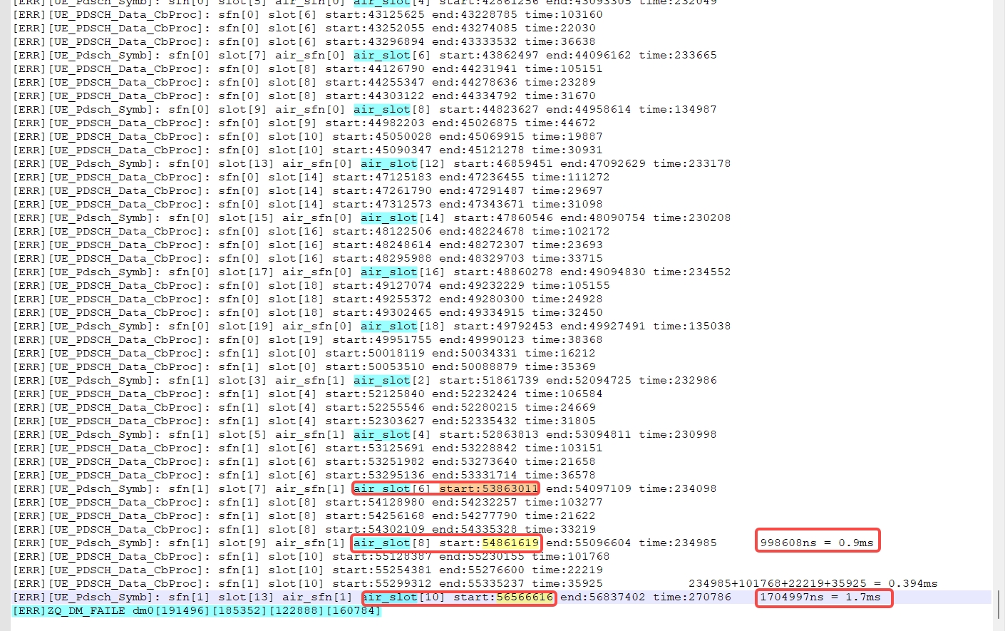Click the line ending time:35925
This screenshot has width=1005, height=631.
coord(307,584)
